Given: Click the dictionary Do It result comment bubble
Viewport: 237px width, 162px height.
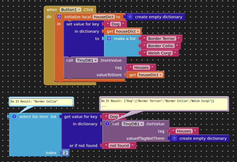Looking at the screenshot, I should click(x=164, y=104).
